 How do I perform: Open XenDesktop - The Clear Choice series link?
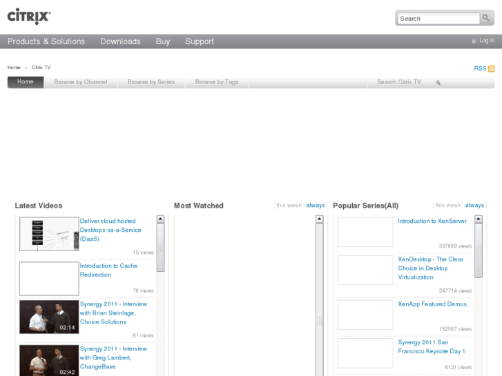point(431,268)
